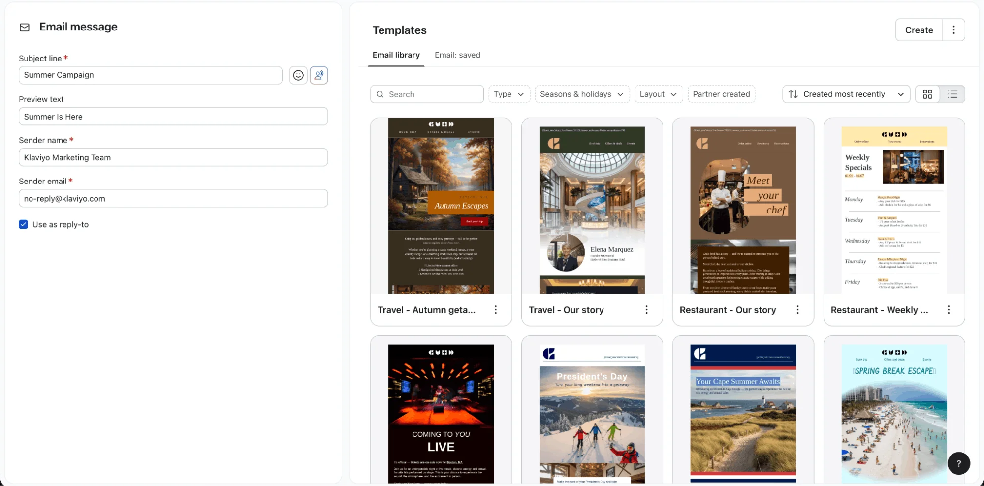Open options menu for Travel - Our story
Viewport: 984px width, 486px height.
646,310
